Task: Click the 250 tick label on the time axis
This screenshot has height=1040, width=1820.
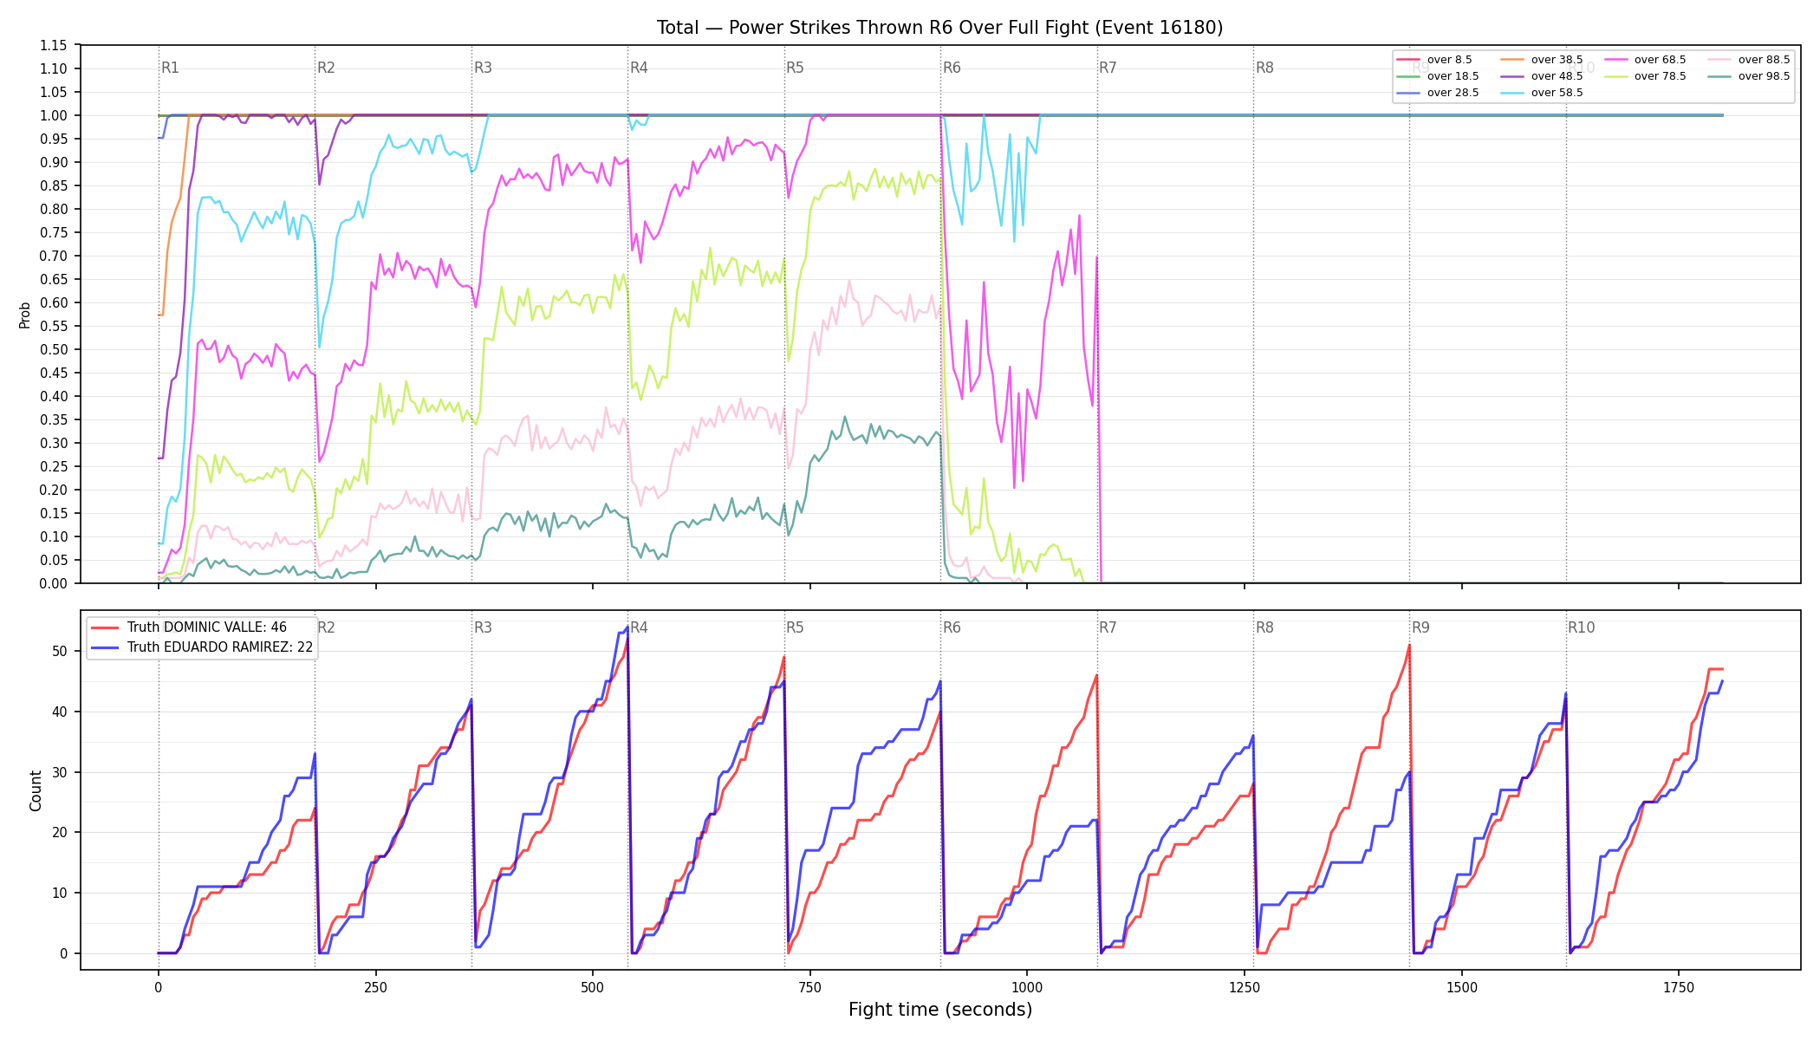Action: [x=375, y=987]
